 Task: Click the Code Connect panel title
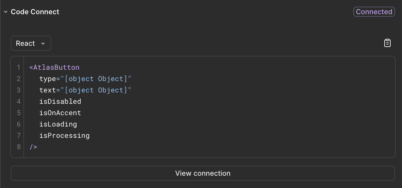[x=35, y=12]
